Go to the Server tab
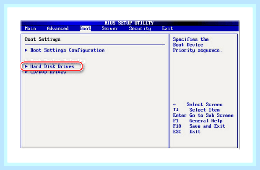Viewport: 260px width, 170px height. 109,29
